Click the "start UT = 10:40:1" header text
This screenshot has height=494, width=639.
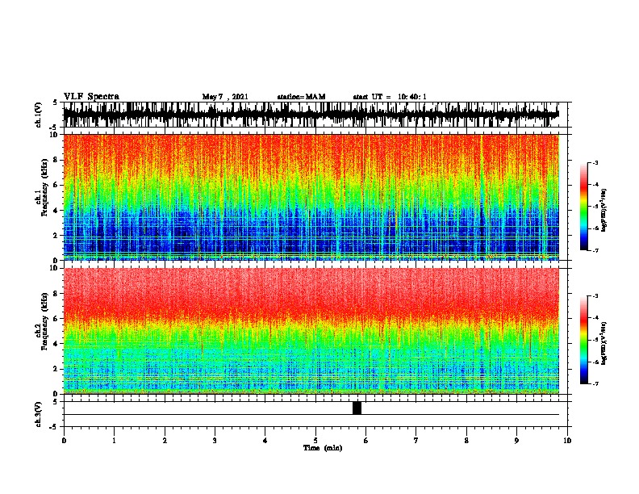coord(390,97)
